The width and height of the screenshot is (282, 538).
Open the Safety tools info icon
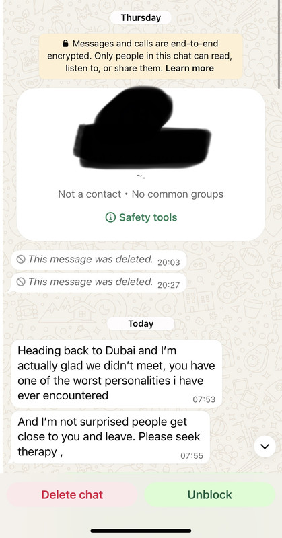tap(110, 217)
